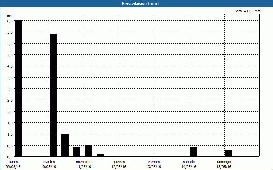The image size is (273, 170).
Task: Click the 0,0 y-axis value
Action: click(10, 157)
